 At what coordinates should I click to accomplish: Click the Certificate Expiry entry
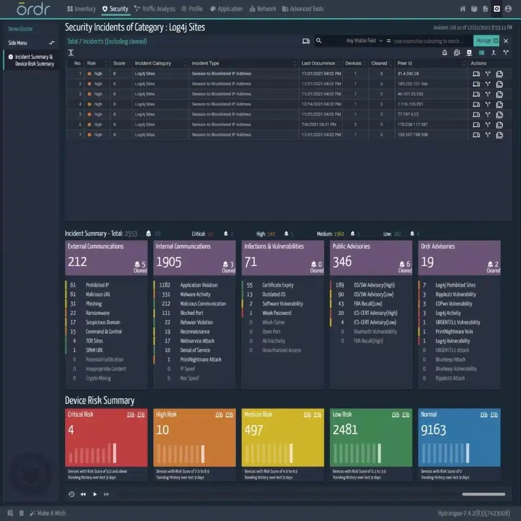coord(278,285)
